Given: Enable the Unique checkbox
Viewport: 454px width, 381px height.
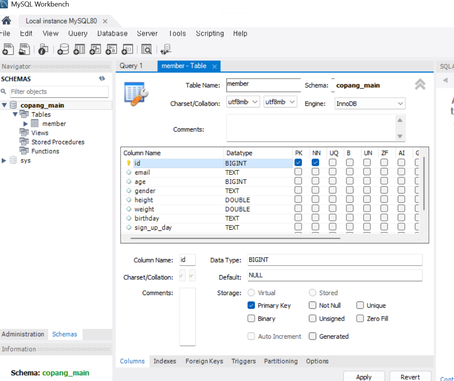Looking at the screenshot, I should [x=360, y=305].
